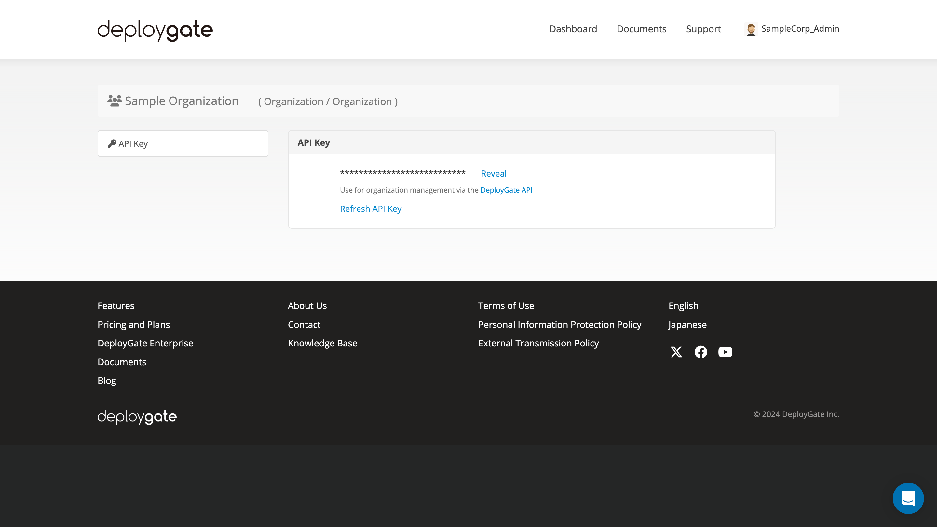Viewport: 937px width, 527px height.
Task: Open the YouTube icon in the footer
Action: pyautogui.click(x=725, y=352)
